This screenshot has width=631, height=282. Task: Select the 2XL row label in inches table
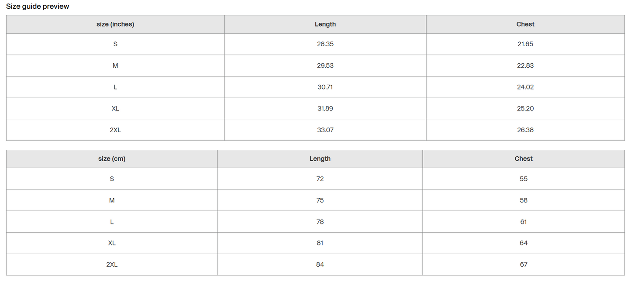tap(115, 130)
